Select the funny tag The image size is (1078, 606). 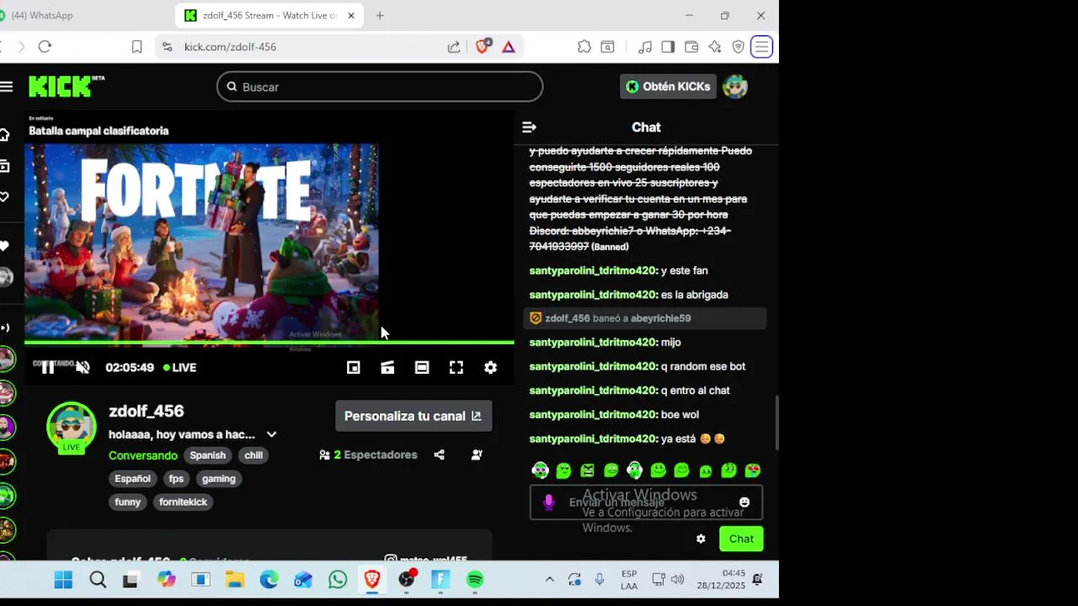pos(128,502)
